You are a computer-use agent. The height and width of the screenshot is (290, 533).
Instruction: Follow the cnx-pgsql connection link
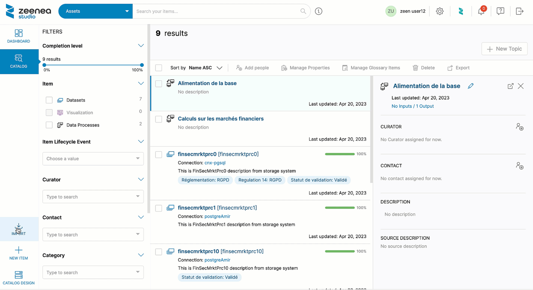coord(215,163)
